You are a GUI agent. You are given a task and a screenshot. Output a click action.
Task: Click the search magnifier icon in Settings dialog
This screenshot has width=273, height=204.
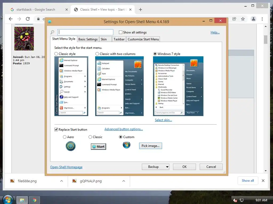[x=52, y=32]
